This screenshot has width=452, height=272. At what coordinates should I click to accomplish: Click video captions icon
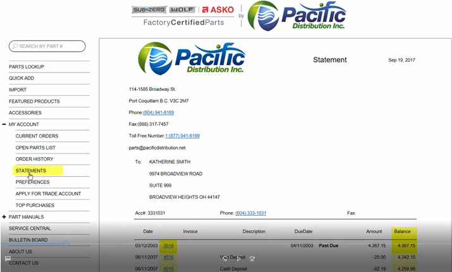[8, 259]
